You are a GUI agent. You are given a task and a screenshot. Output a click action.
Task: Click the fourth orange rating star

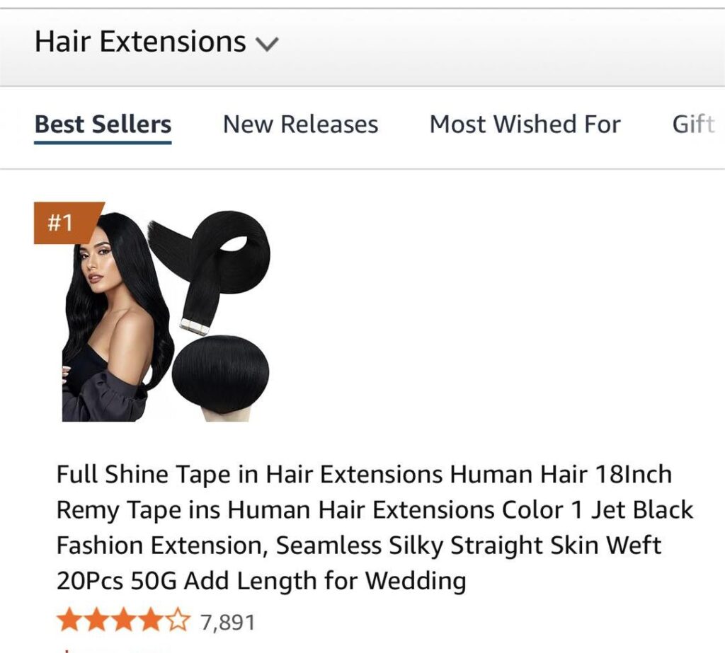click(x=152, y=620)
